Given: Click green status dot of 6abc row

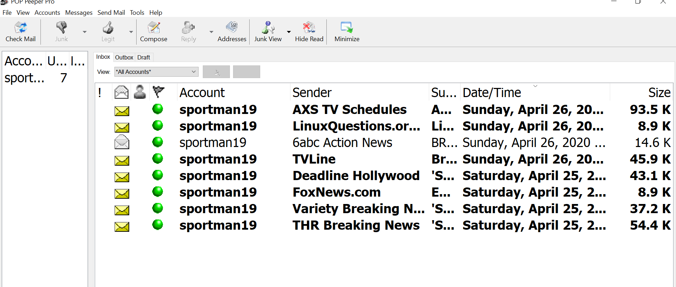Looking at the screenshot, I should [158, 142].
